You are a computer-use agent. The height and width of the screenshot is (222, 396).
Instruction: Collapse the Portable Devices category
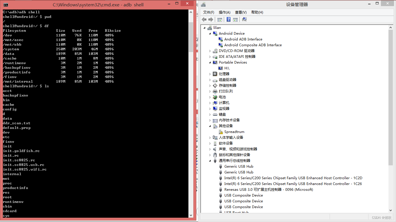210,62
